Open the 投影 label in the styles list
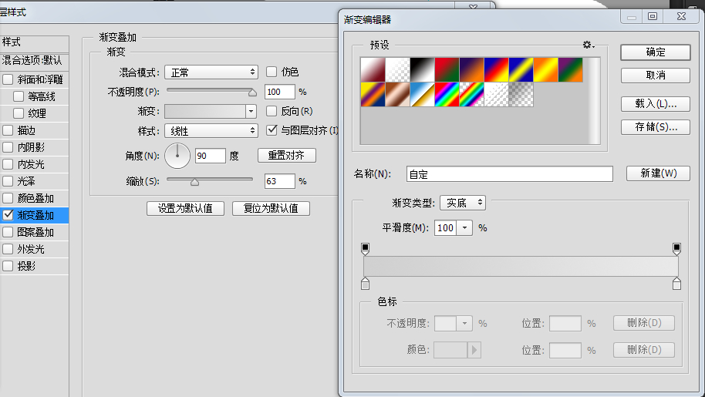This screenshot has width=705, height=397. pyautogui.click(x=26, y=266)
